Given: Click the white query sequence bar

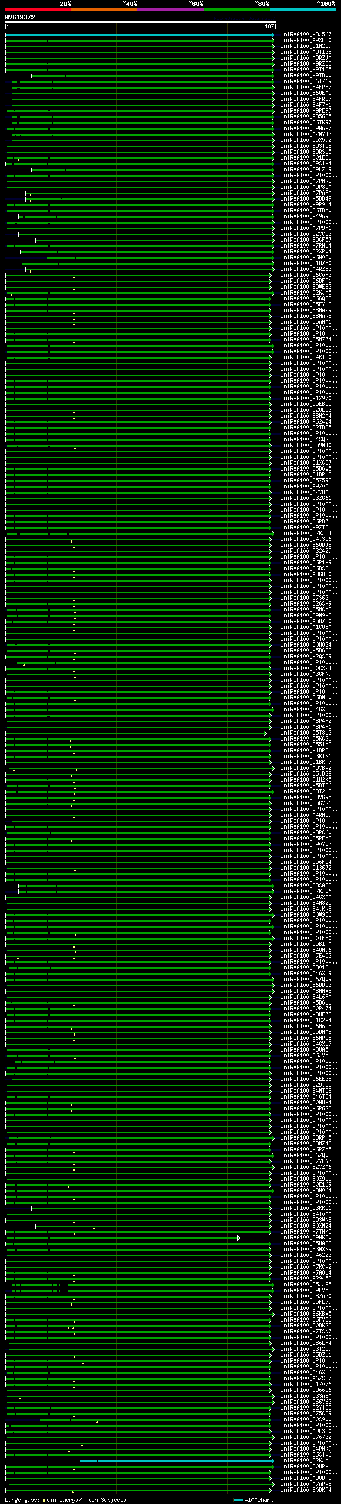Looking at the screenshot, I should tap(141, 22).
